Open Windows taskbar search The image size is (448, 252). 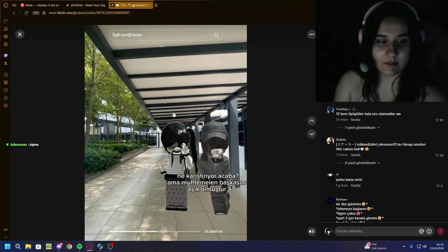click(18, 246)
